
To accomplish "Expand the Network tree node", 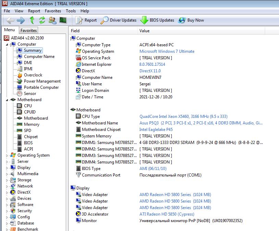I will coord(7,186).
